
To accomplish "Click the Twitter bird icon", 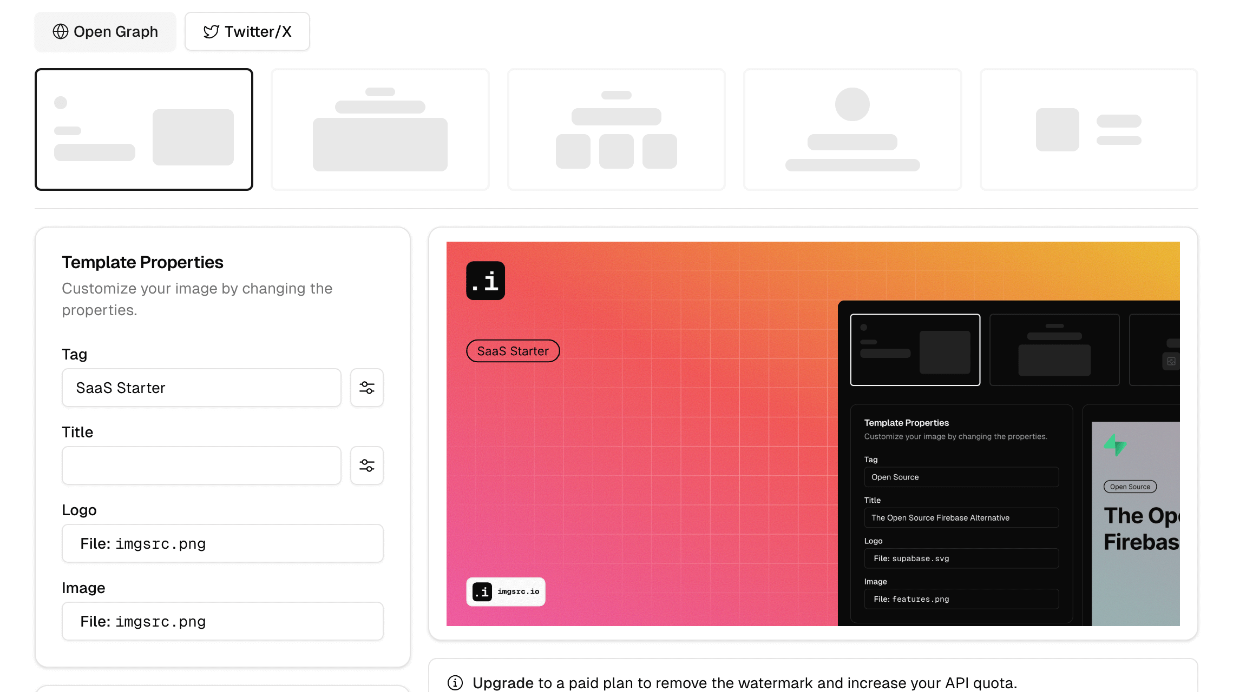I will pos(211,32).
